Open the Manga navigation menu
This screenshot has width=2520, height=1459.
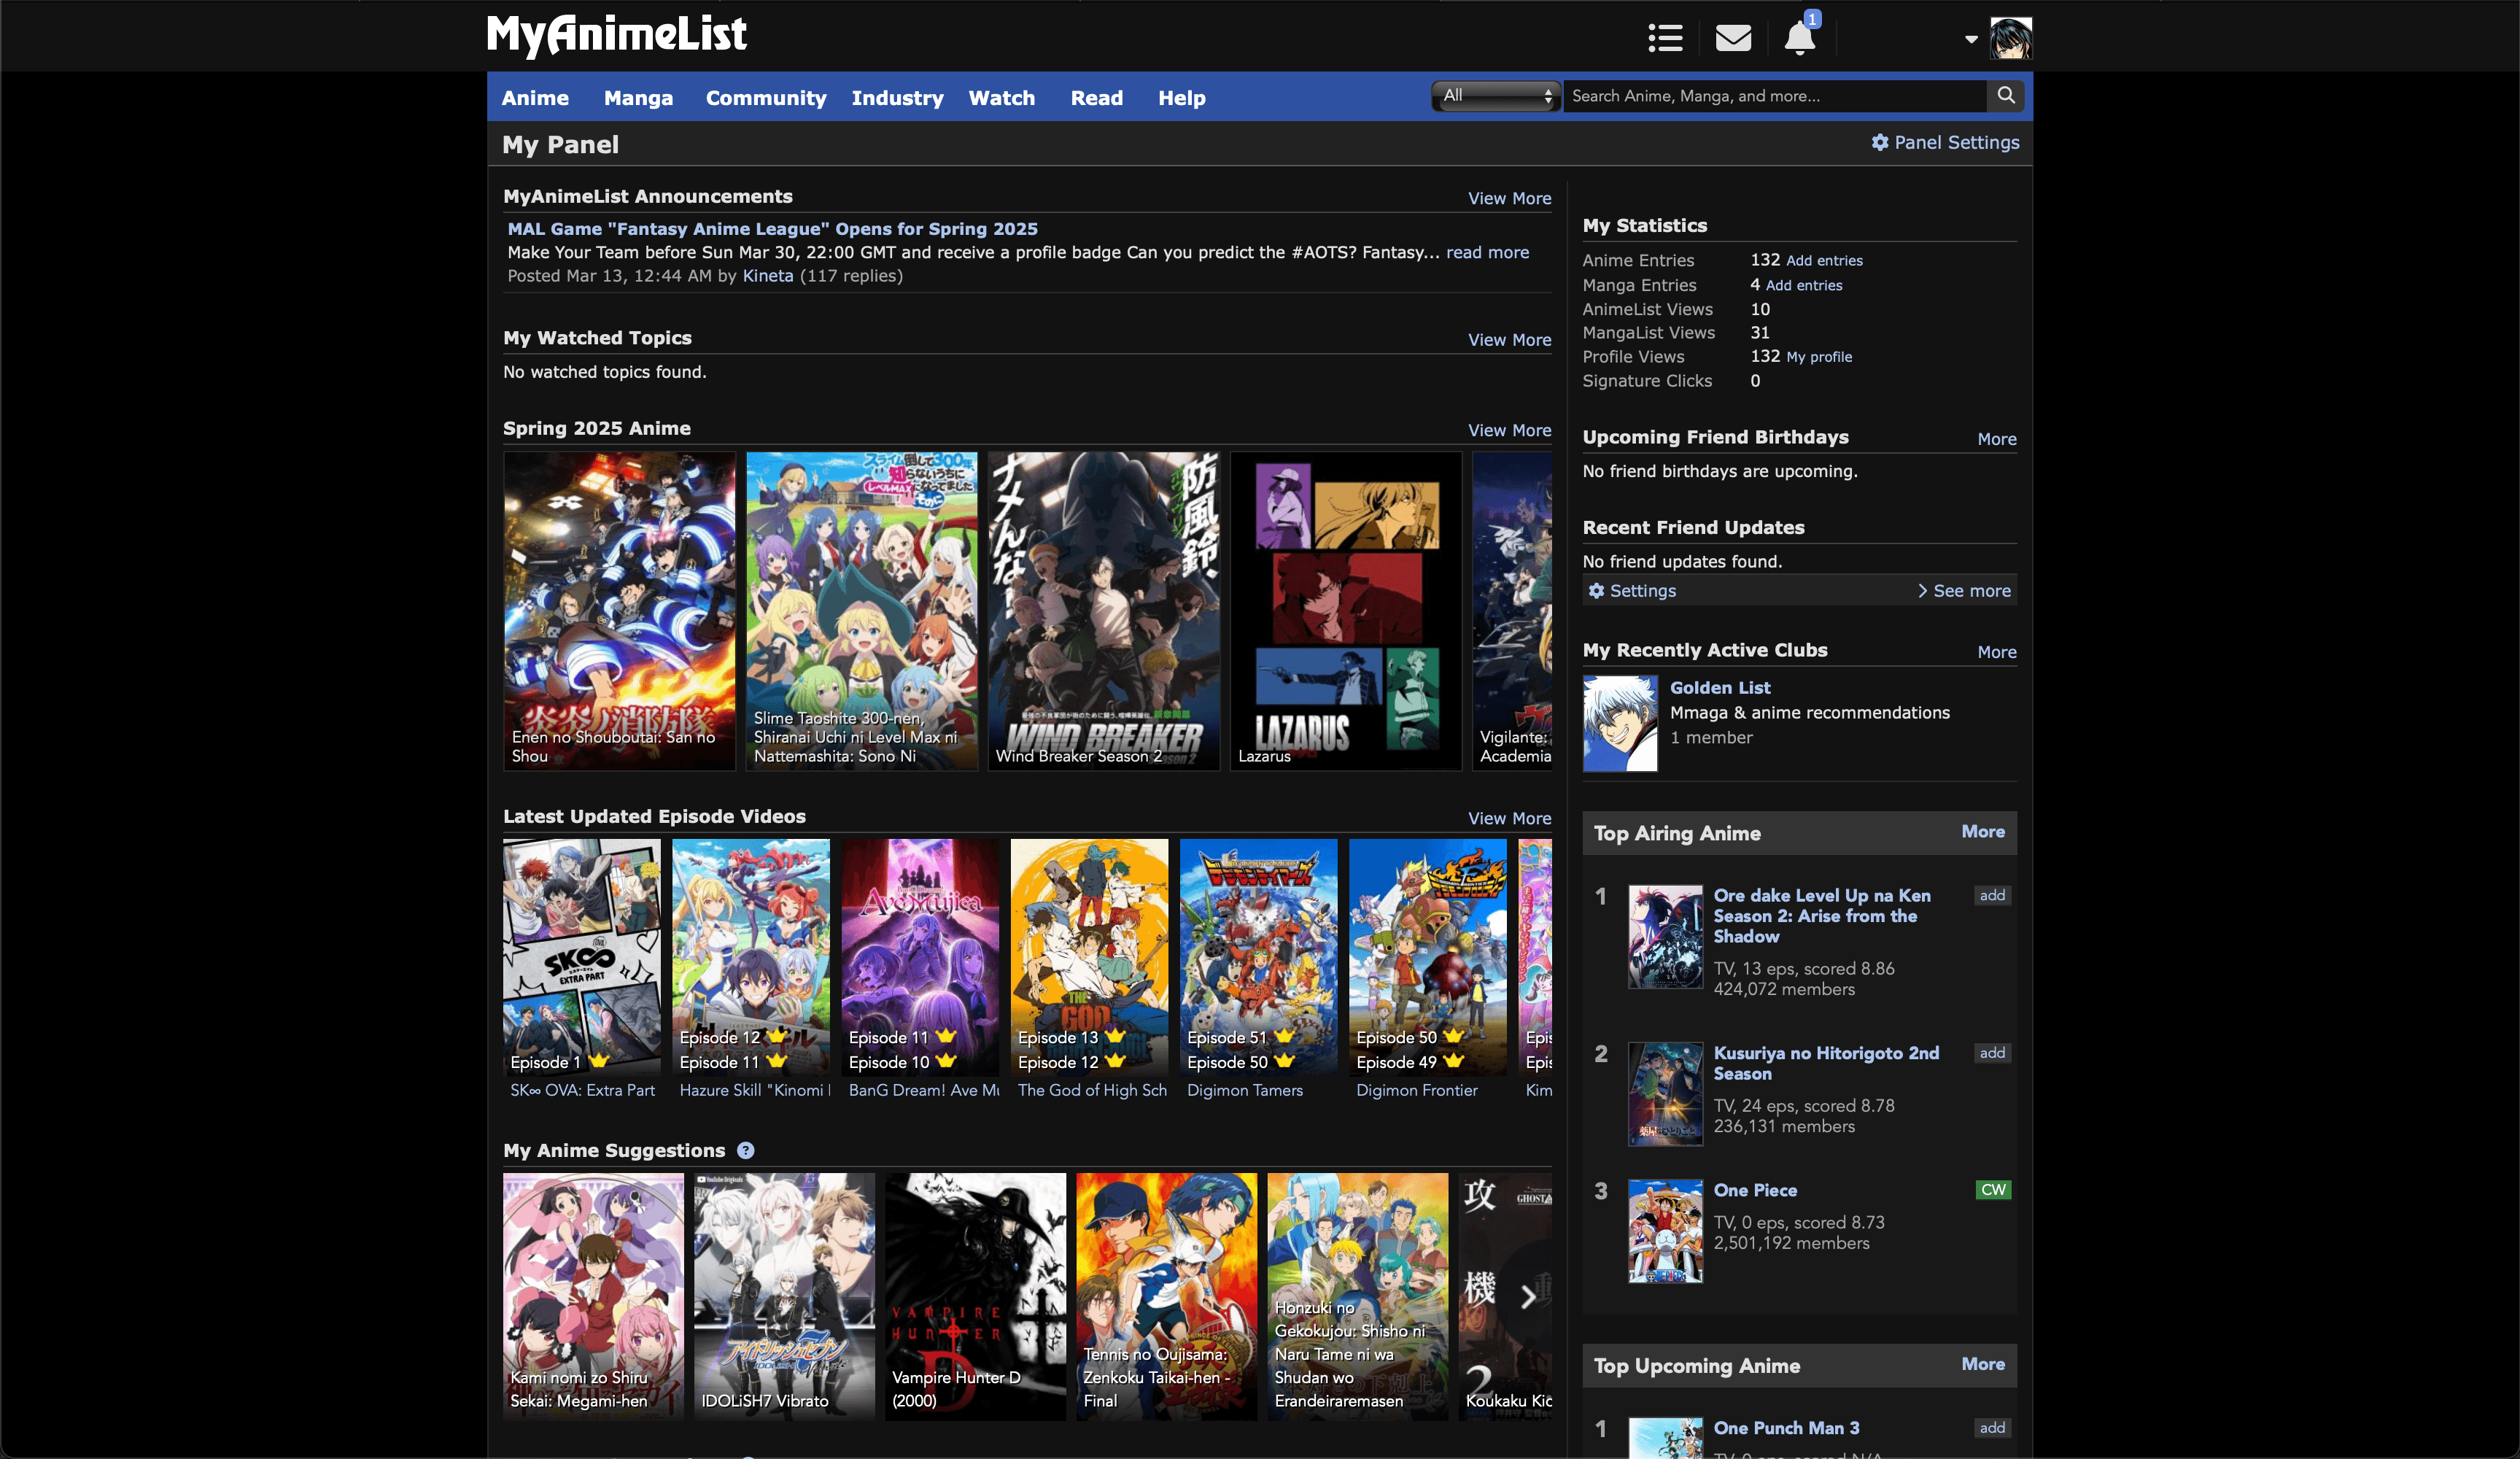[638, 98]
